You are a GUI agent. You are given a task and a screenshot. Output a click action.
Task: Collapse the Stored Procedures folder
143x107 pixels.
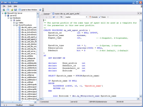[14, 25]
